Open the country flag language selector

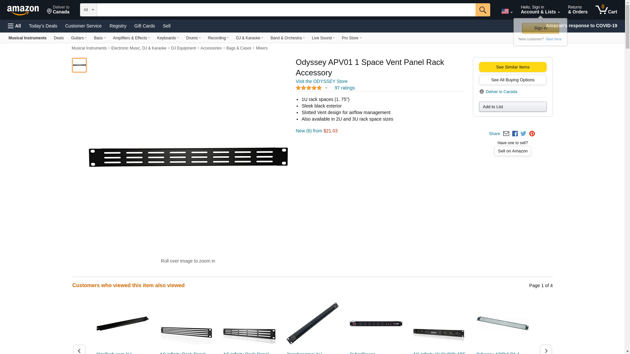pos(507,11)
